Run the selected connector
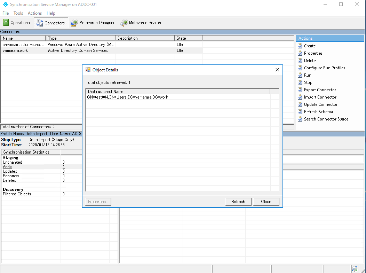 [x=308, y=75]
